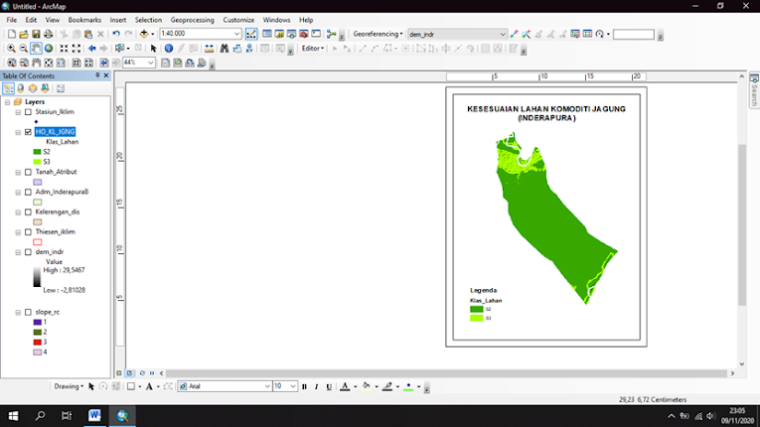Open the Customize menu
Viewport: 760px width, 427px height.
[238, 20]
